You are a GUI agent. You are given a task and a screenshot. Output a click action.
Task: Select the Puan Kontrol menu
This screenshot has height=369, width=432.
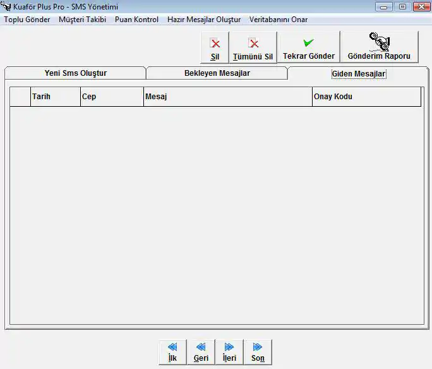[136, 20]
